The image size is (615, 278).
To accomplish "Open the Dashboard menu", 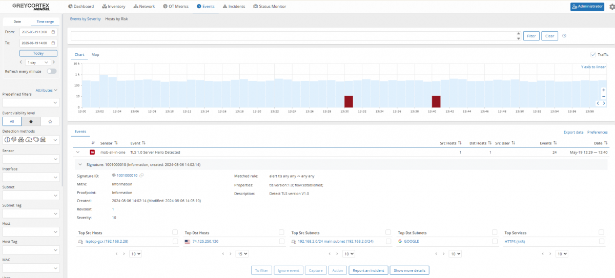I will [x=81, y=7].
